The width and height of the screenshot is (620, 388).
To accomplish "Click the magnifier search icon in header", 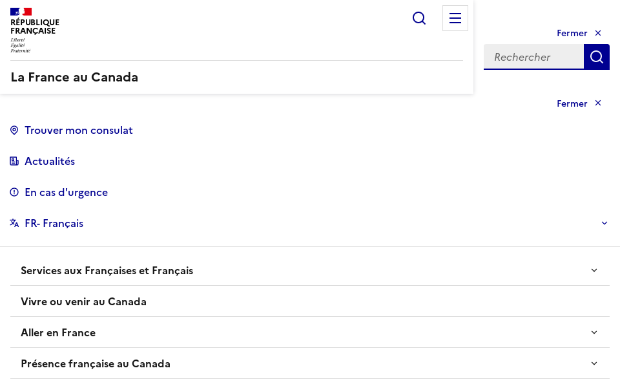I will 419,18.
